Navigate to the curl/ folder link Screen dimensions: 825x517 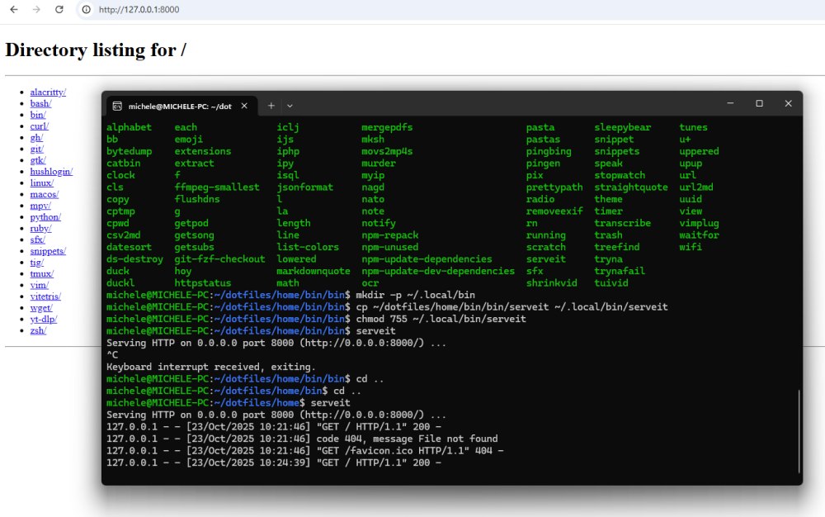[x=39, y=126]
